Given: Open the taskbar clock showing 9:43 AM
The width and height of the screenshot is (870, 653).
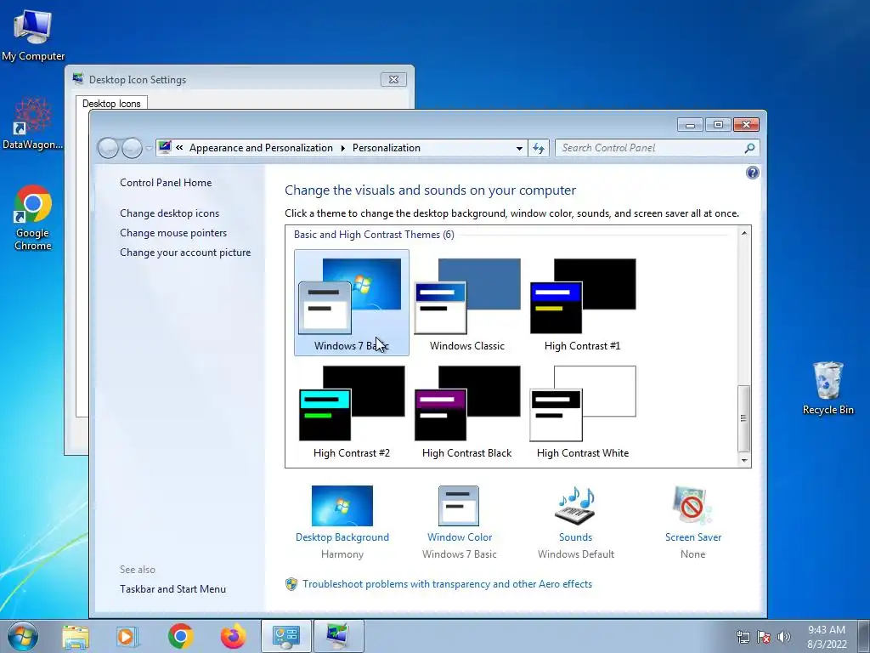Looking at the screenshot, I should coord(827,637).
